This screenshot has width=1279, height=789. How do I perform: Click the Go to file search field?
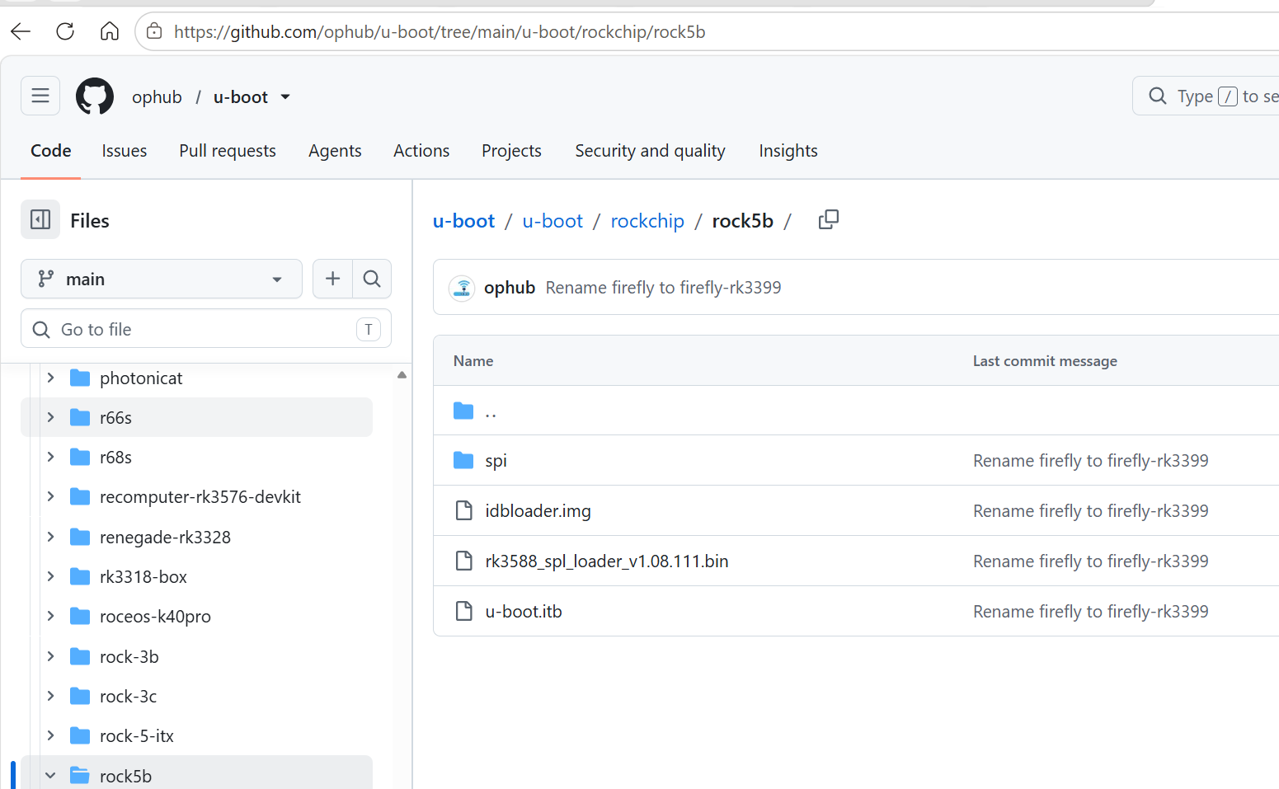206,329
